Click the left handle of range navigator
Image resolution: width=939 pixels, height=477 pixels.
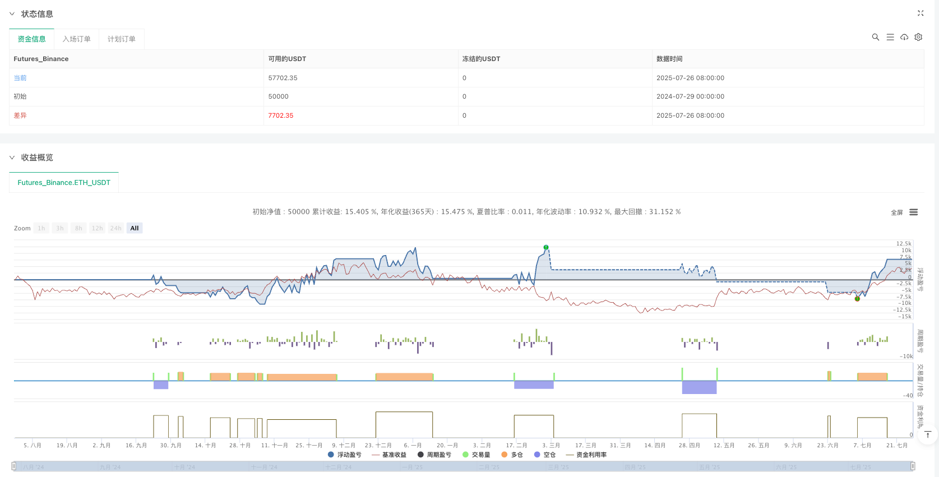coord(14,466)
